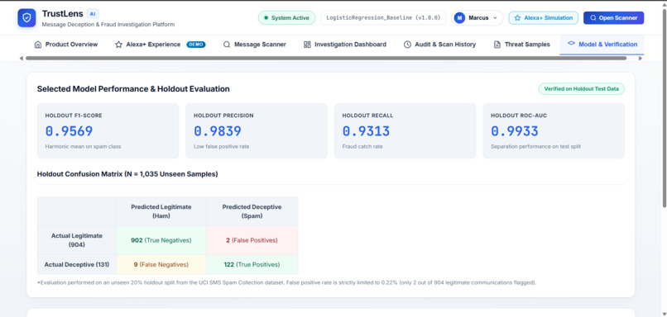Click the 9 (False Negatives) cell
The width and height of the screenshot is (667, 317).
[161, 264]
